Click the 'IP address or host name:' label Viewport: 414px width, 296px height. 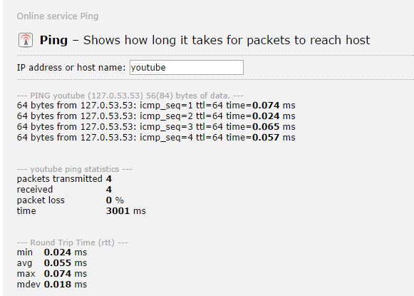pyautogui.click(x=71, y=68)
